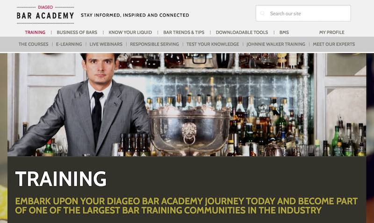Screen dimensions: 374x223
Task: Click the search magnifier icon
Action: coord(262,14)
